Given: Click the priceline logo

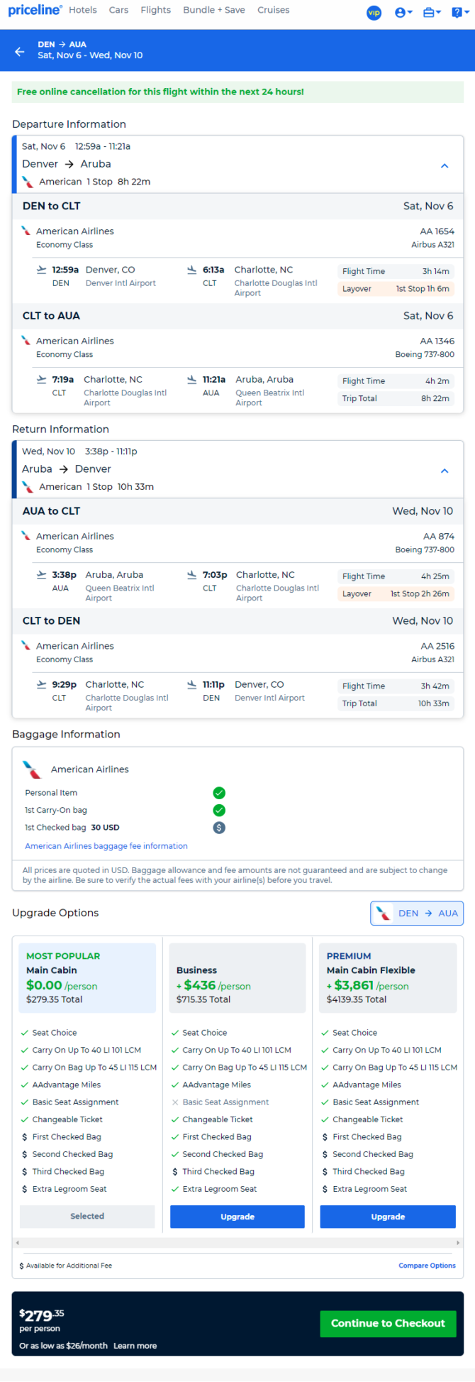Looking at the screenshot, I should [x=35, y=10].
